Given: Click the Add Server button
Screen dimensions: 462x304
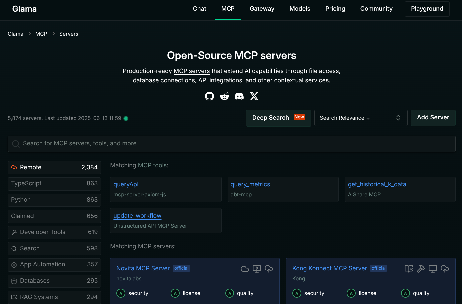Looking at the screenshot, I should pyautogui.click(x=433, y=118).
